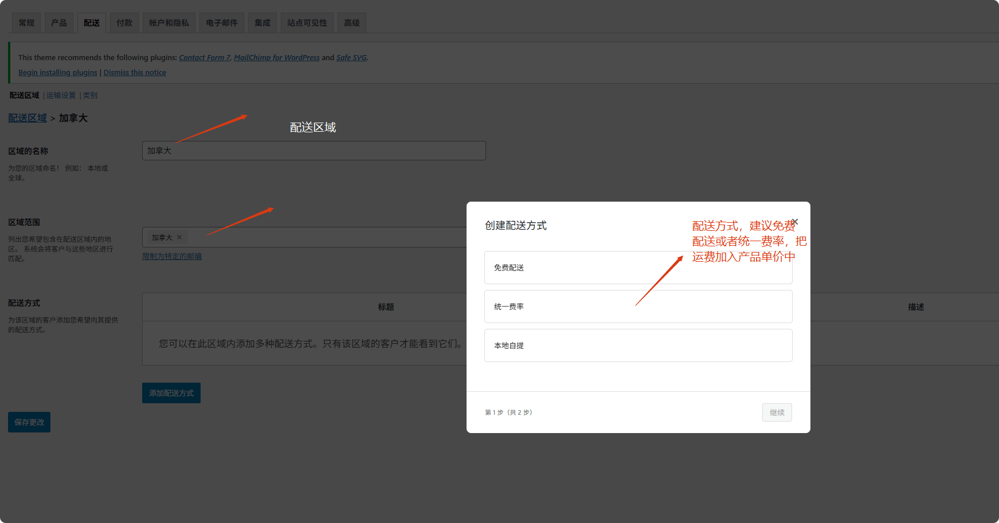Open the 帐户和隐私 tab
Viewport: 999px width, 523px height.
click(169, 23)
